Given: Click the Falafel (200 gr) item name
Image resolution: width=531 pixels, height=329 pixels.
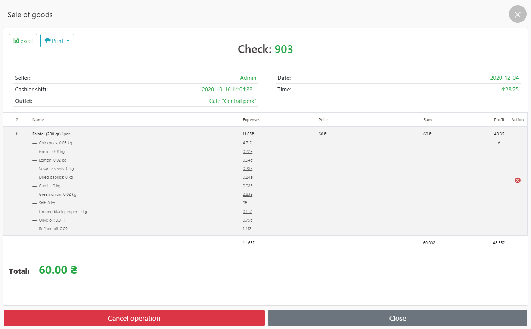Looking at the screenshot, I should (x=51, y=134).
